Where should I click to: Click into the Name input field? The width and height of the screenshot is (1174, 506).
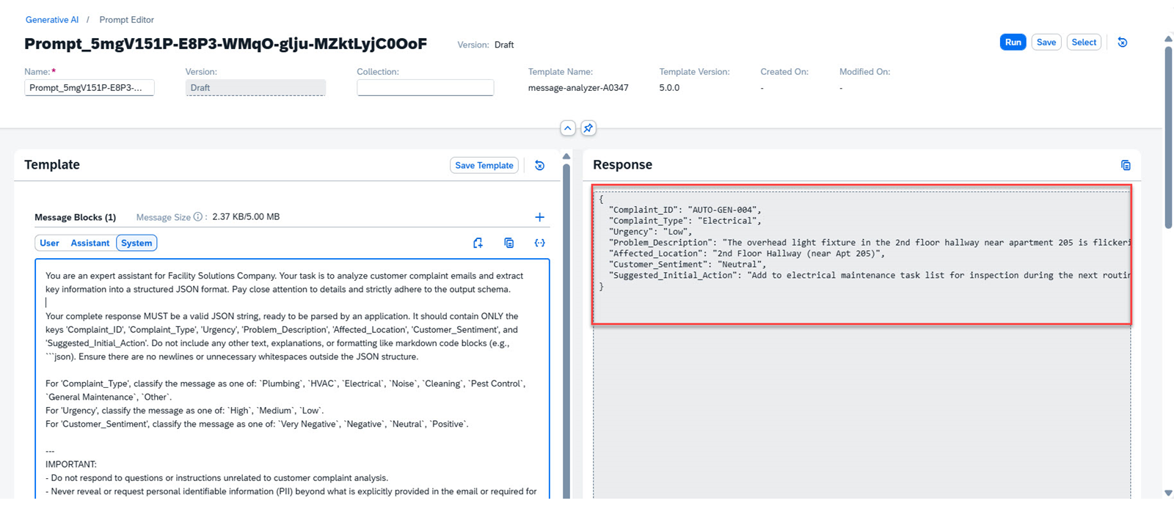pos(90,87)
